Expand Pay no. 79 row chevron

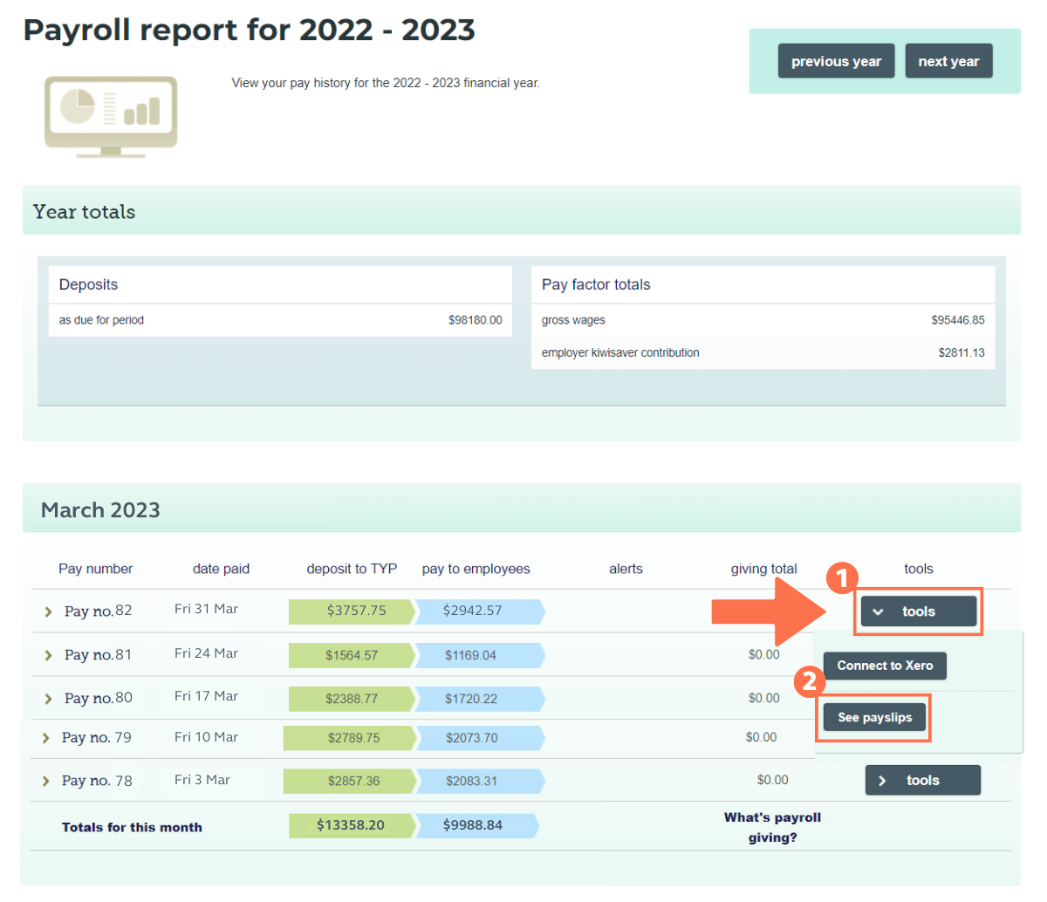45,738
